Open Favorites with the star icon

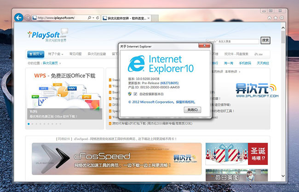click(x=276, y=18)
